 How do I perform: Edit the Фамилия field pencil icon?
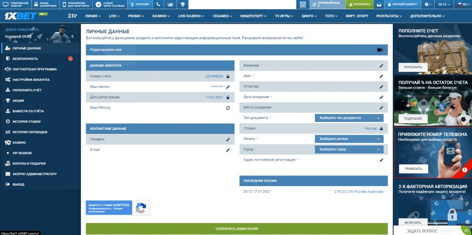[x=381, y=66]
